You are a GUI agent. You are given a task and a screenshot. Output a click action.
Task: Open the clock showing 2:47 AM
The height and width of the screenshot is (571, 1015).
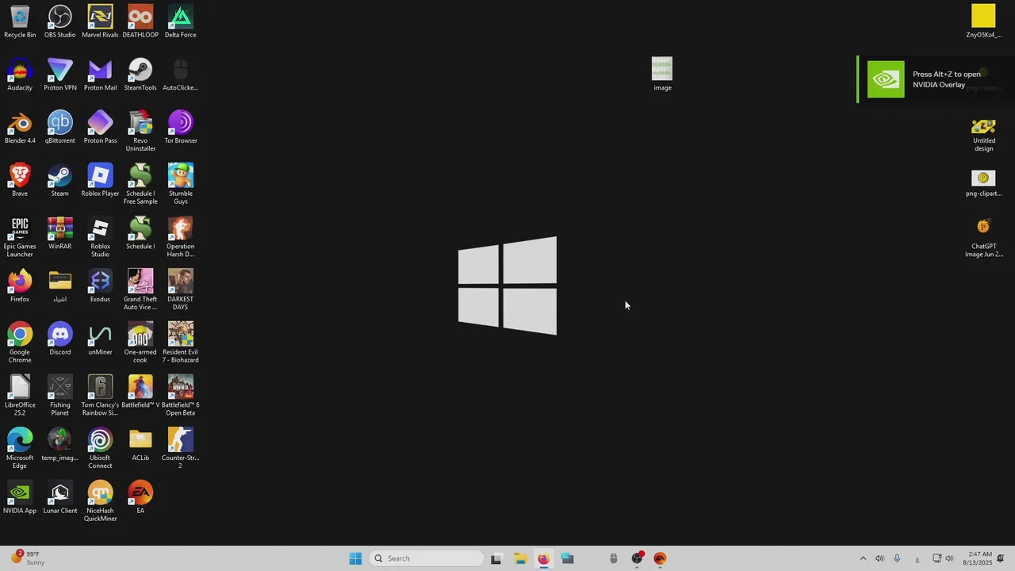tap(977, 558)
